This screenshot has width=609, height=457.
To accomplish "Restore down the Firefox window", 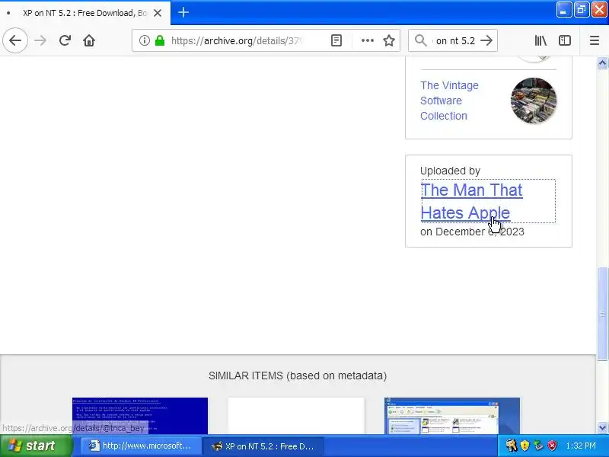I will pos(581,10).
